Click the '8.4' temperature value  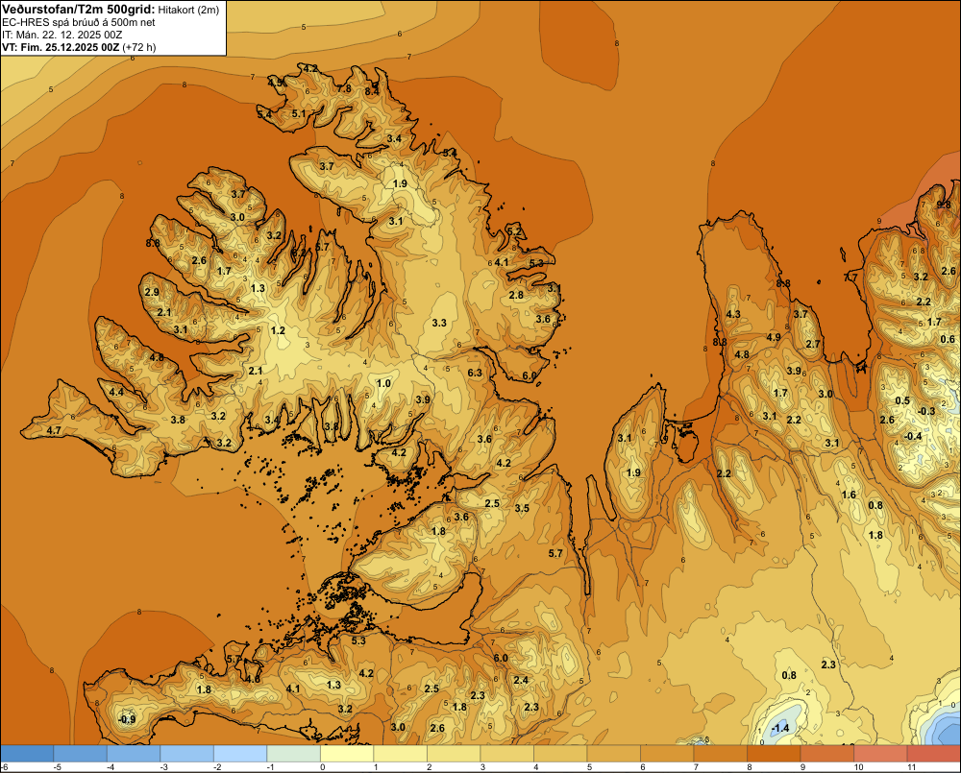372,91
